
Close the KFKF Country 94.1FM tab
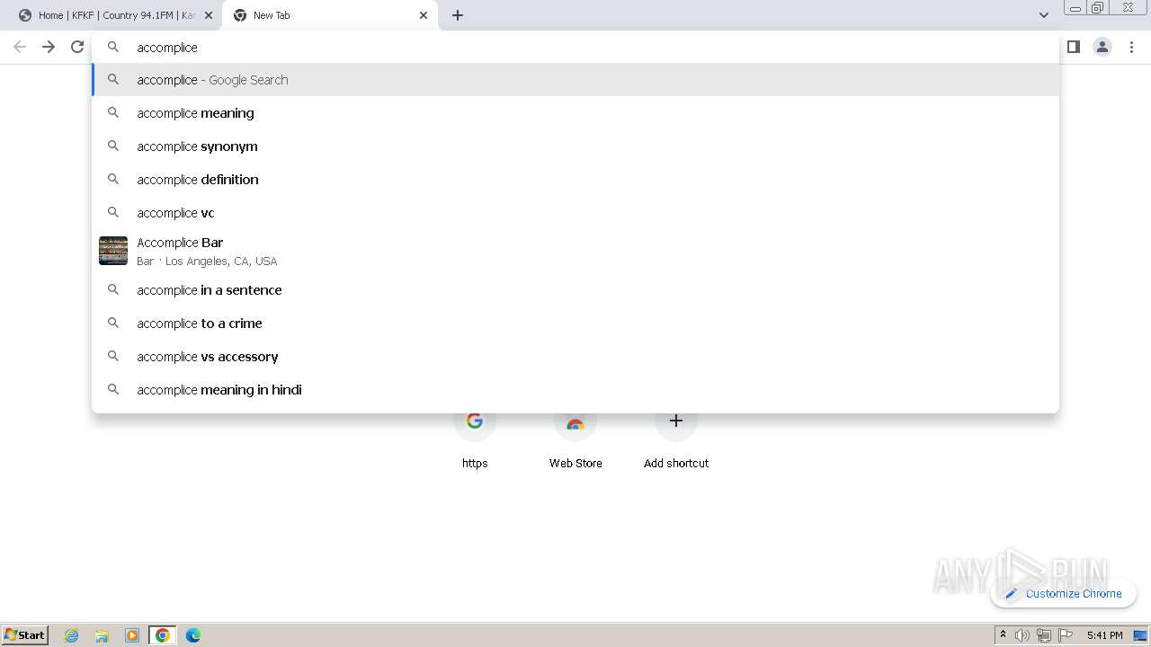point(209,15)
